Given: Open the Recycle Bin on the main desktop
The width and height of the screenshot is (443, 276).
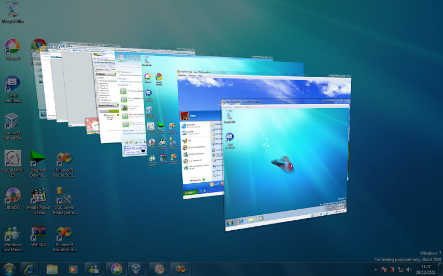Looking at the screenshot, I should pyautogui.click(x=12, y=13).
